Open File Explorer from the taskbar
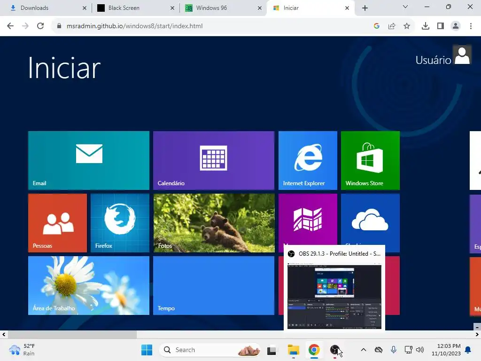This screenshot has width=481, height=361. (x=293, y=350)
